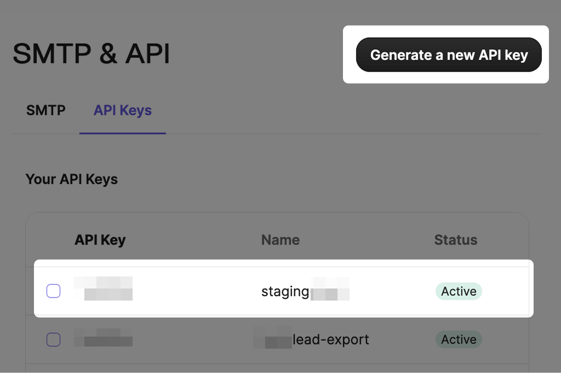Click the lead-export text in Name column
Viewport: 561px width, 373px height.
click(x=331, y=340)
